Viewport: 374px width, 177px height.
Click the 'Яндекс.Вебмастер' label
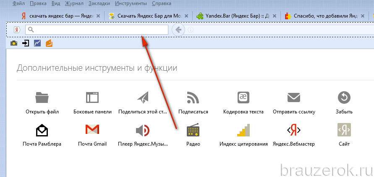(294, 144)
